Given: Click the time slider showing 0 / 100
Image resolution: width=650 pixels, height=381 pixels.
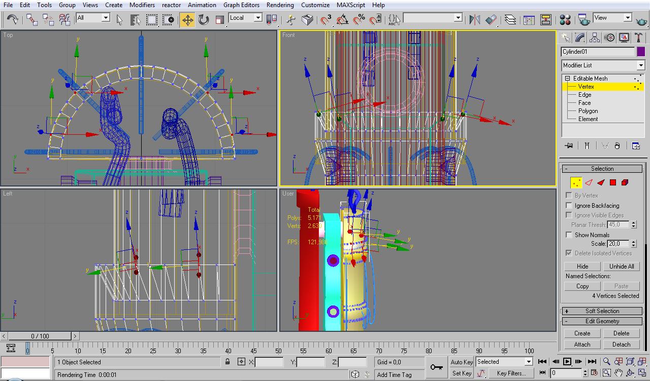Looking at the screenshot, I should tap(40, 336).
